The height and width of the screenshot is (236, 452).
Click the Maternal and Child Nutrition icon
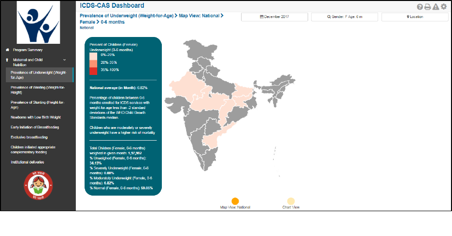pyautogui.click(x=7, y=60)
